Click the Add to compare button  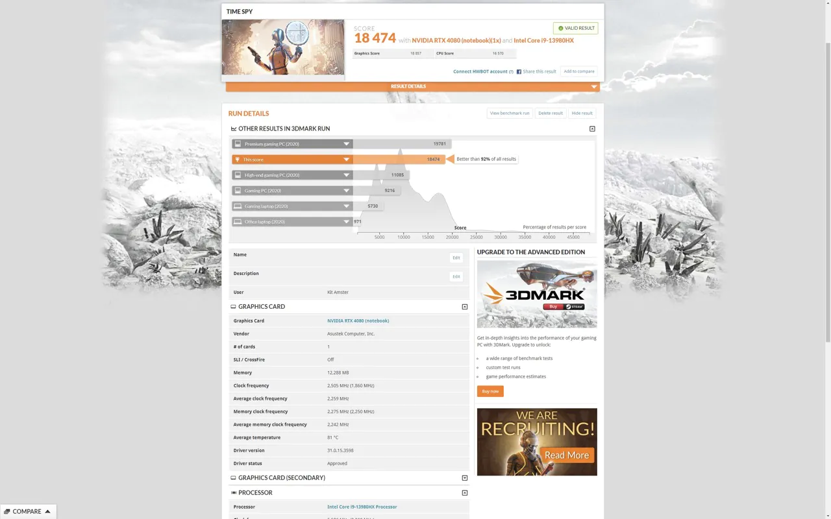579,71
